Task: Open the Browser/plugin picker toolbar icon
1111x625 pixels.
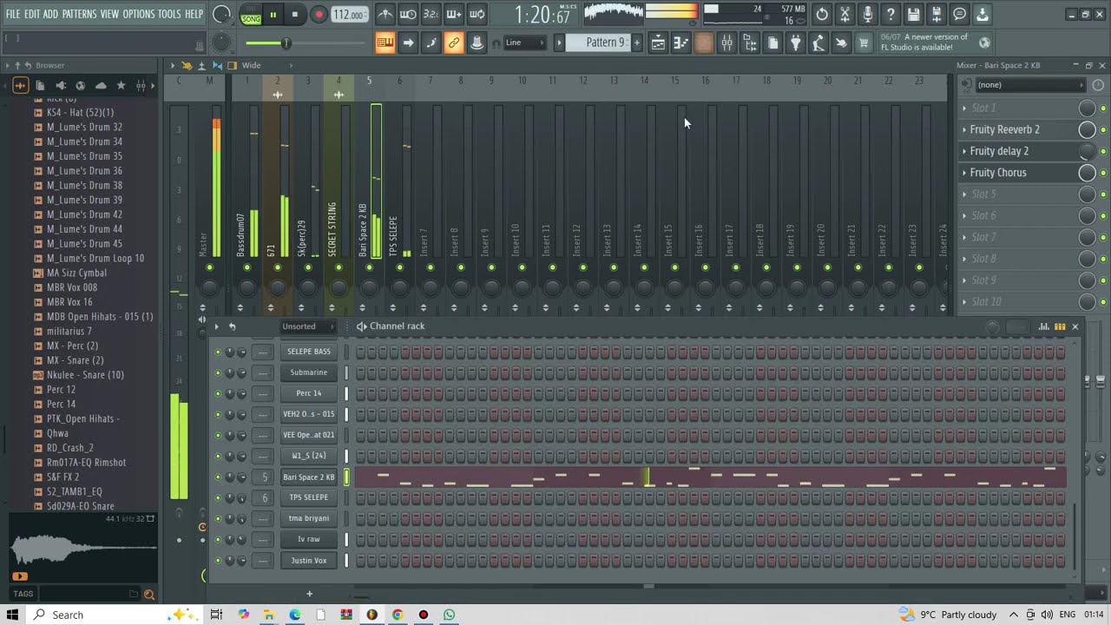Action: (750, 43)
